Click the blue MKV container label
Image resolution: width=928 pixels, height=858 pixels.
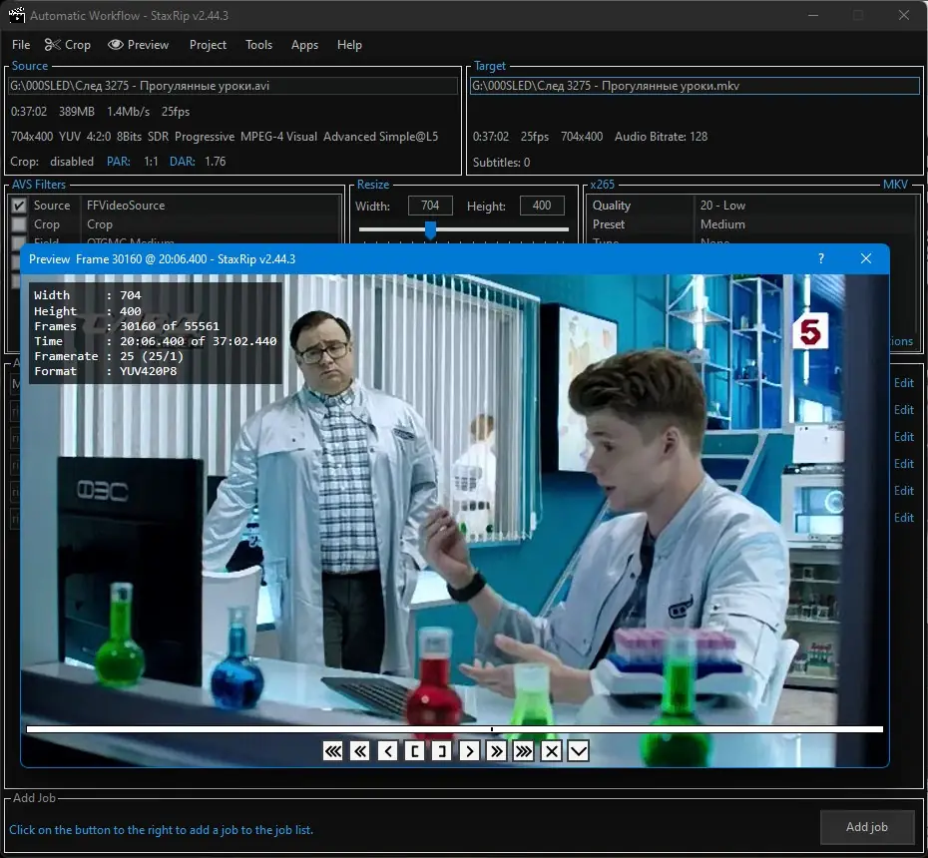[x=895, y=185]
